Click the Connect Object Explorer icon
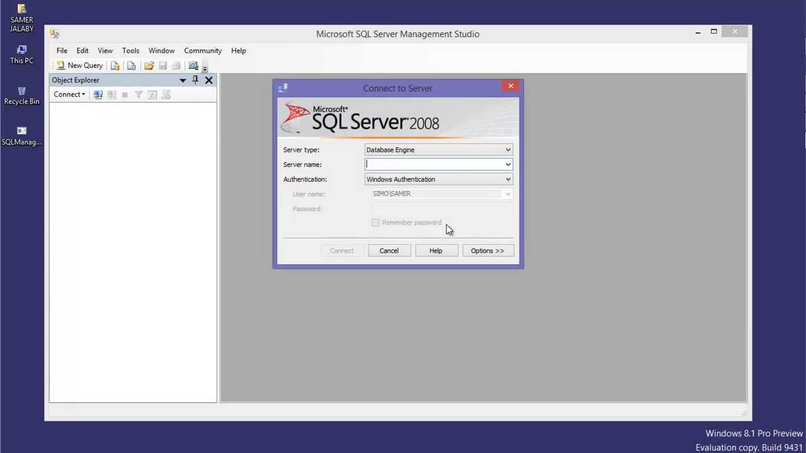 [x=98, y=94]
